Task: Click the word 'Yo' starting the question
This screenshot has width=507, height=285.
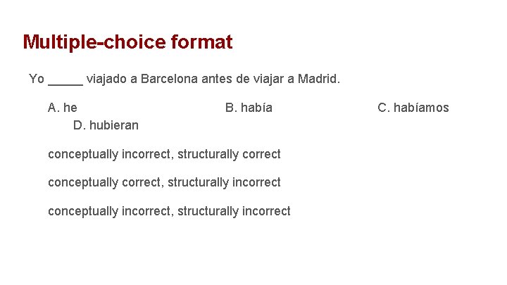Action: coord(37,79)
